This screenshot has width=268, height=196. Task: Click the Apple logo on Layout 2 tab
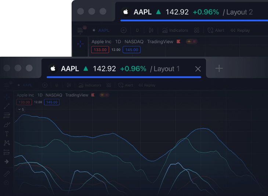click(x=126, y=12)
